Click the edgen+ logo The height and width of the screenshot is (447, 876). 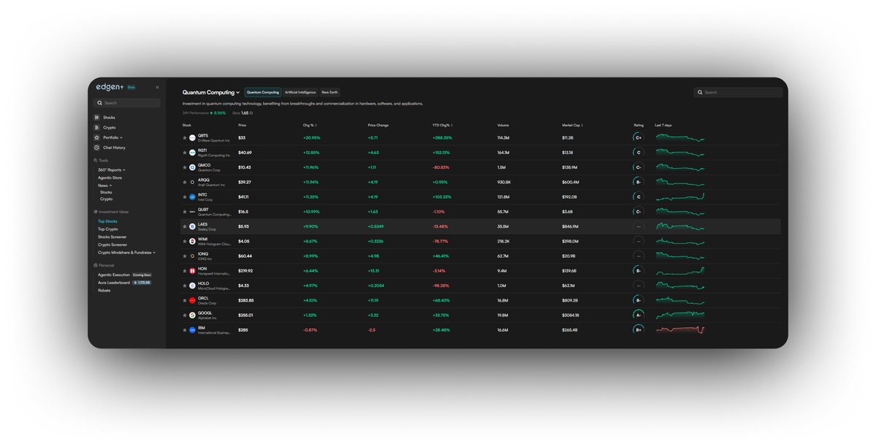(110, 87)
